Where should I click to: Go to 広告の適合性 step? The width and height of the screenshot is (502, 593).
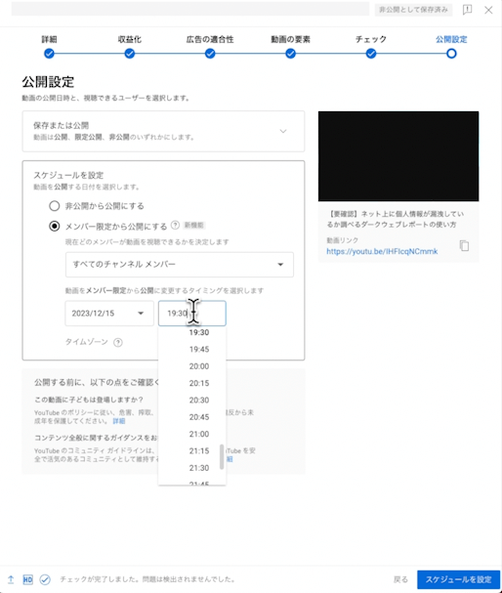click(210, 47)
